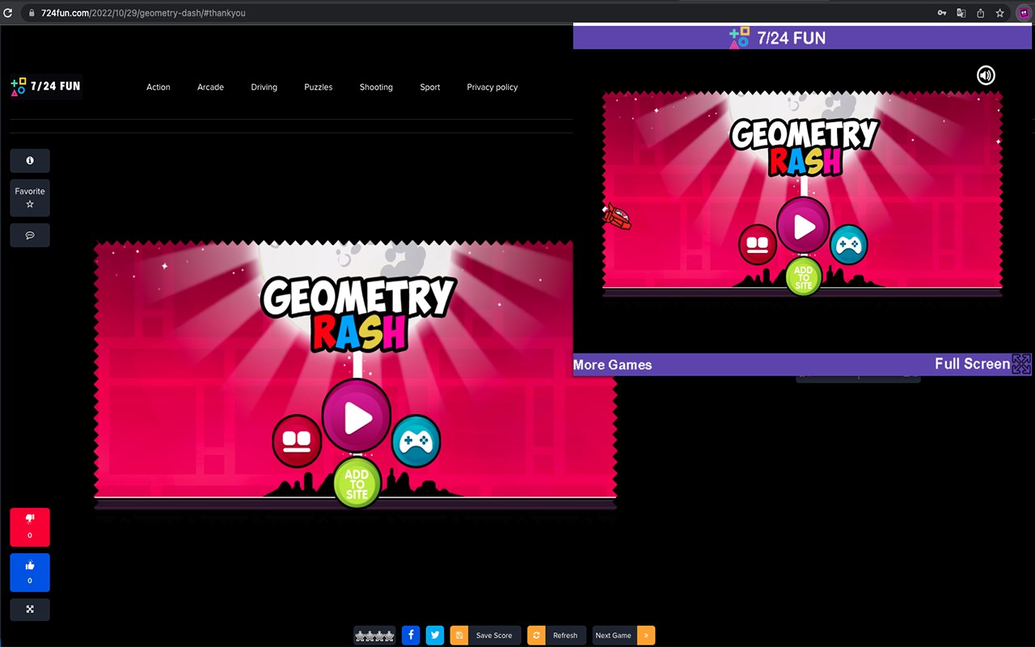This screenshot has width=1035, height=647.
Task: Add game to favorites with Favorite star
Action: tap(30, 198)
